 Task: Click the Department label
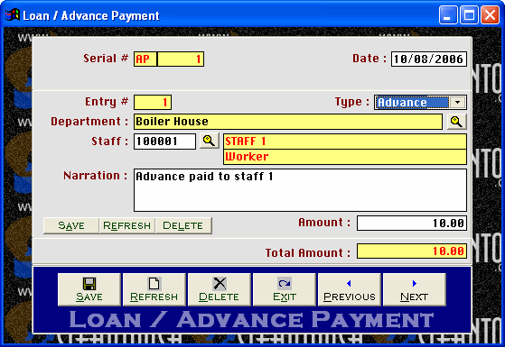(x=89, y=122)
